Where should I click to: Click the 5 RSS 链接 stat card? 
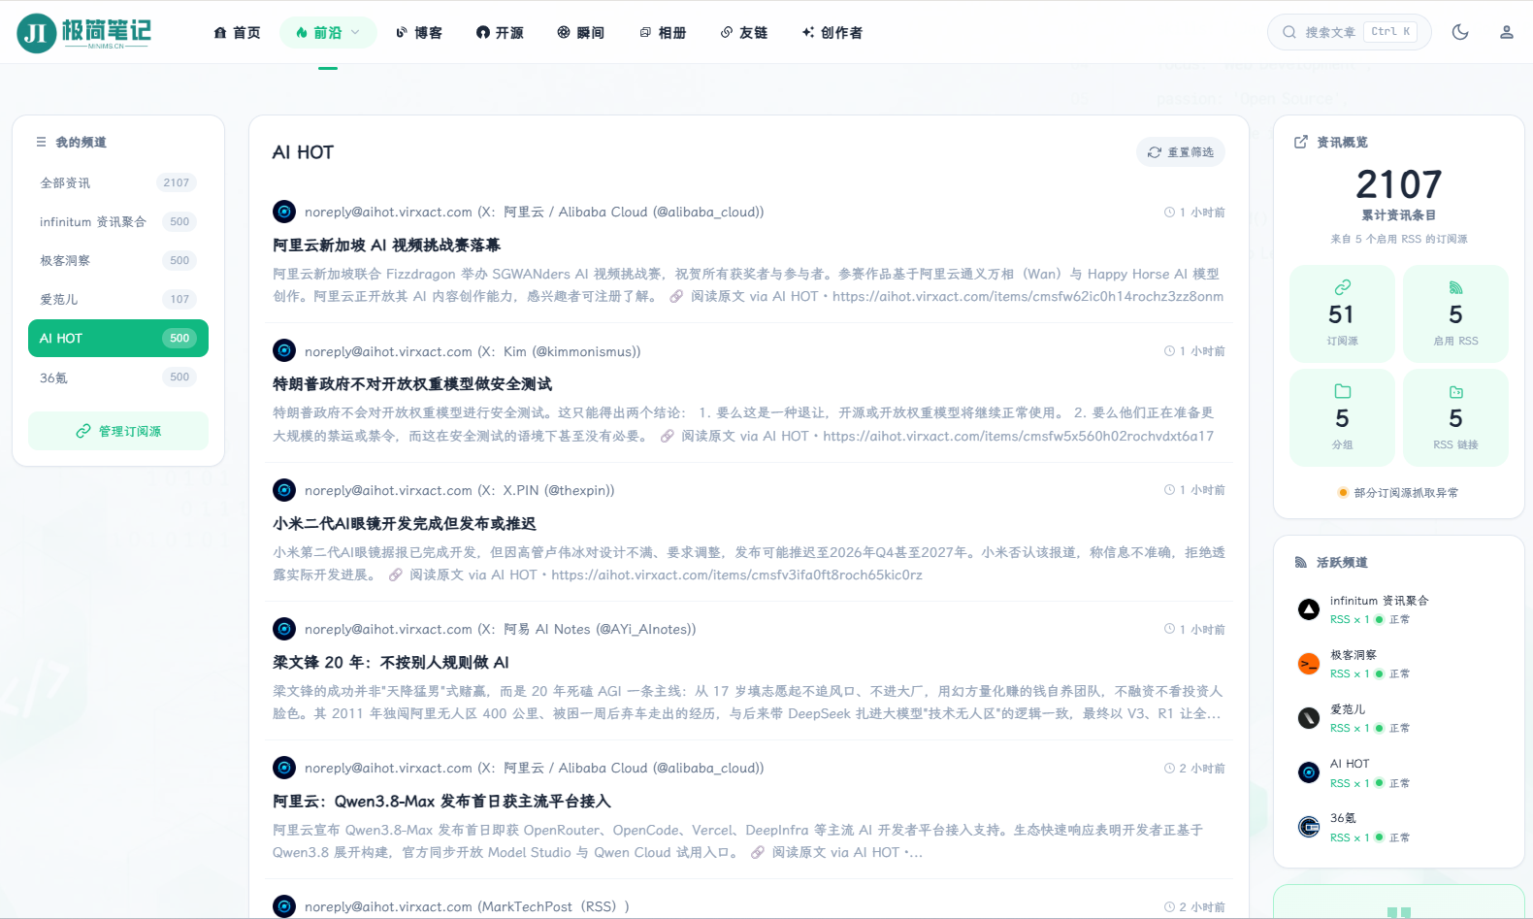coord(1455,417)
